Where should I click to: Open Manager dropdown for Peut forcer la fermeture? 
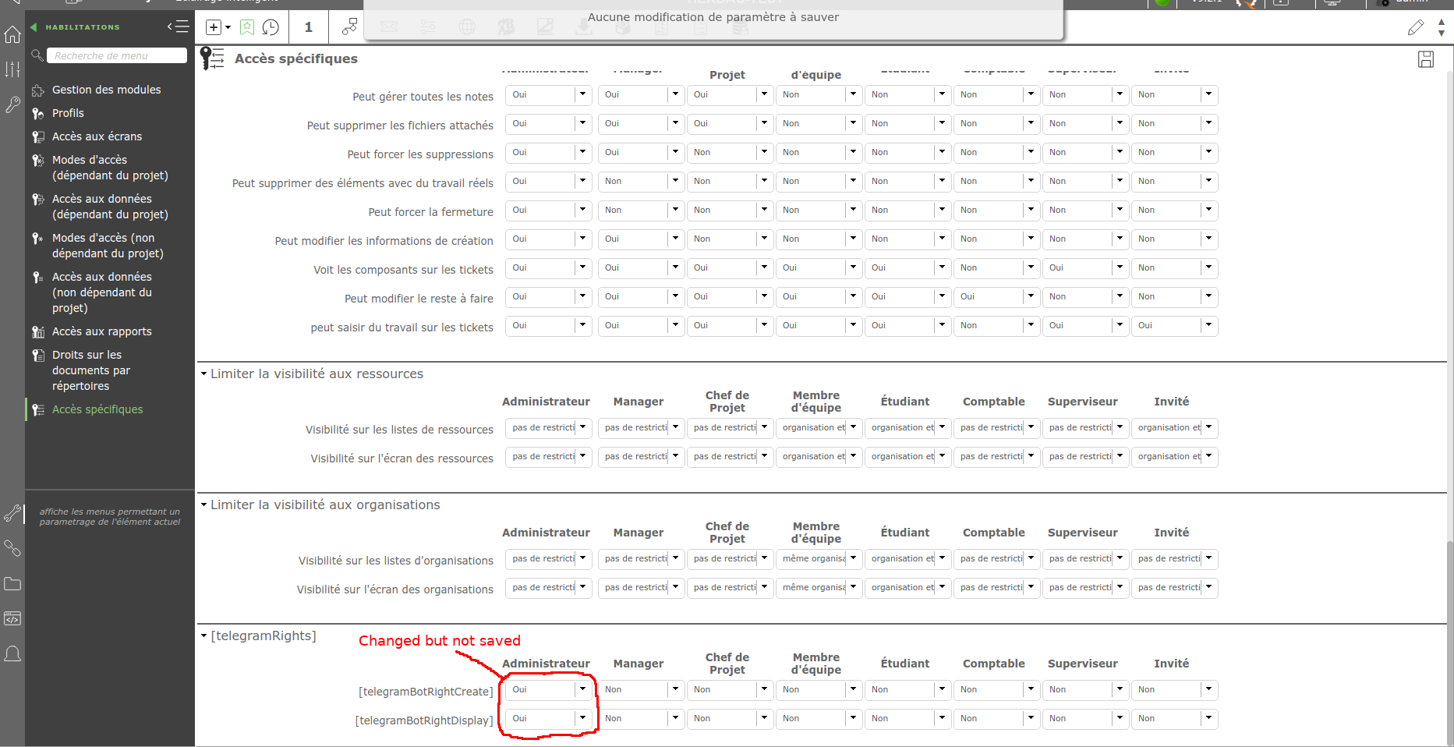pos(674,210)
